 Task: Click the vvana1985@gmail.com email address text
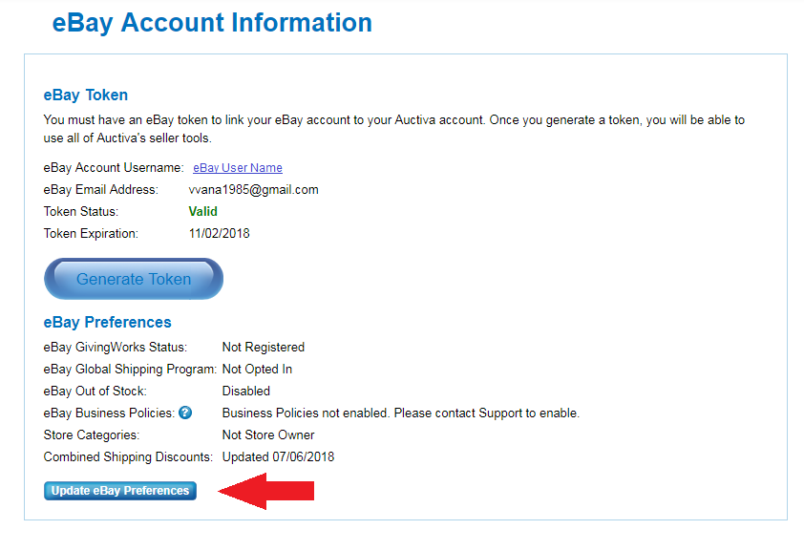click(253, 190)
